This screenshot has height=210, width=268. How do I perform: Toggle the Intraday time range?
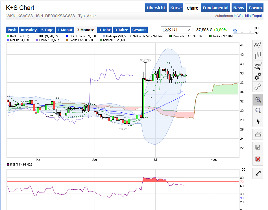(29, 30)
